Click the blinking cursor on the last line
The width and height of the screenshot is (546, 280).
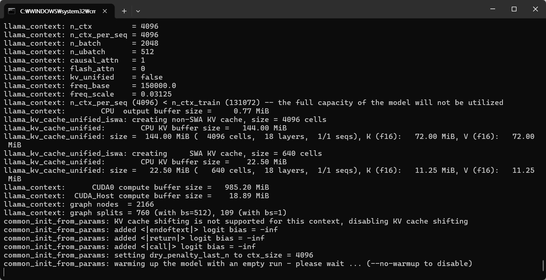point(4,272)
